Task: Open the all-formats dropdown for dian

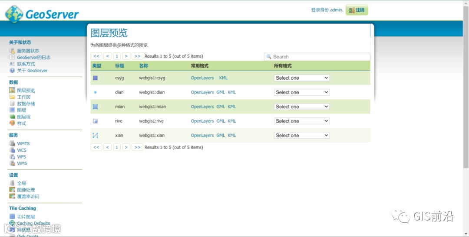Action: pyautogui.click(x=302, y=92)
